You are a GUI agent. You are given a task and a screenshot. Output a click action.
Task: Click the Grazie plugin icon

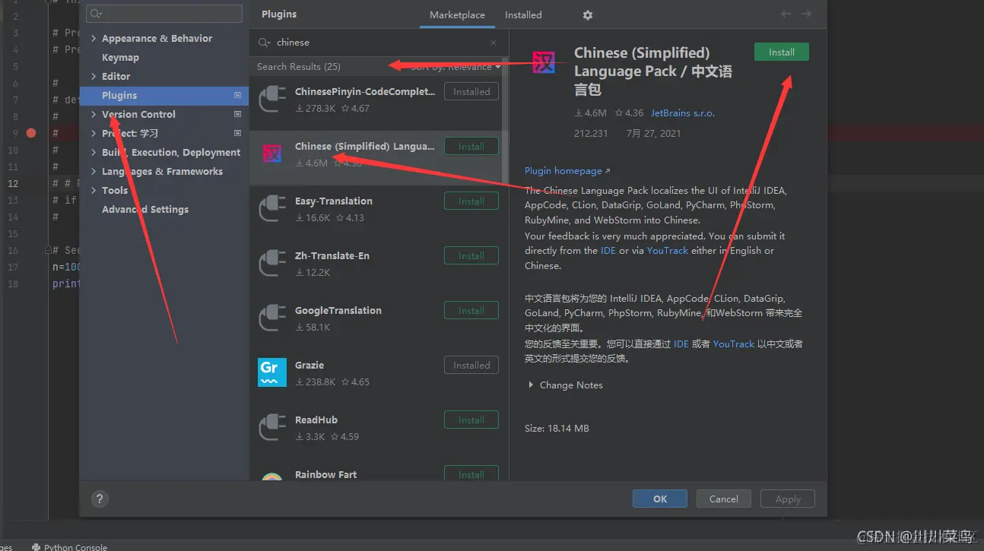272,372
